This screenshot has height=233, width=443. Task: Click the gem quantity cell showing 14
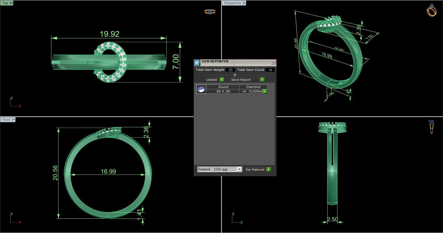coord(244,91)
